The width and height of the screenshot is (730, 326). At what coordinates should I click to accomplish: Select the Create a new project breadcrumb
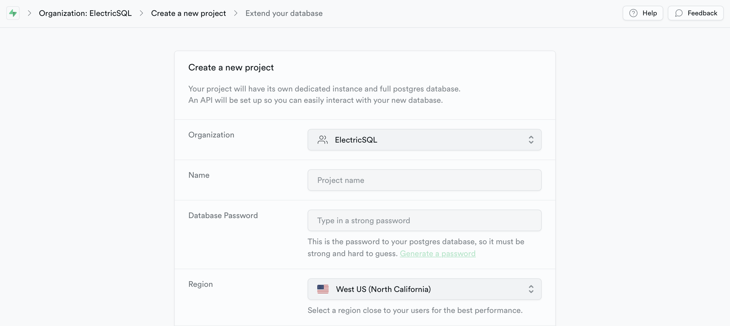point(188,13)
